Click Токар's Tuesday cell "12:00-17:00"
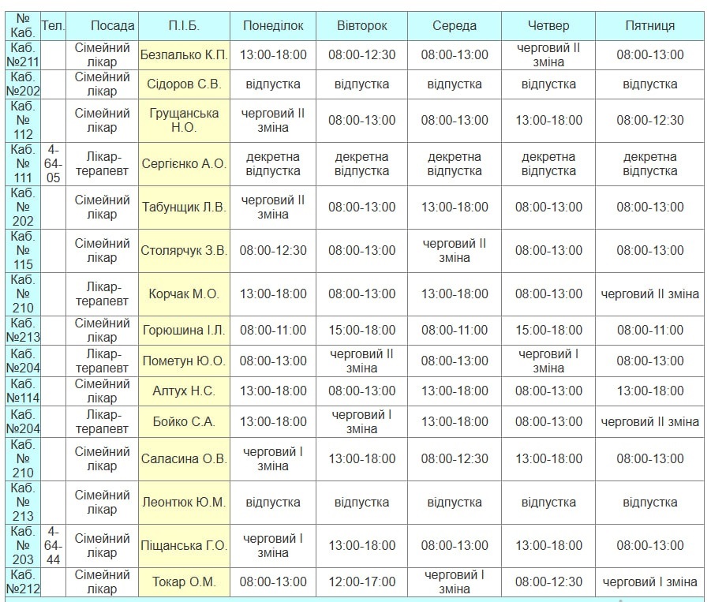 [362, 582]
